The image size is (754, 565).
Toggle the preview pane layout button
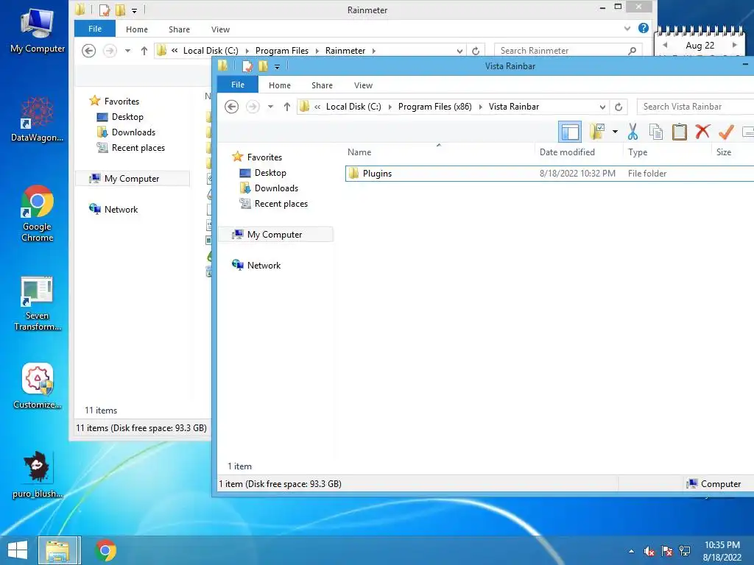coord(570,132)
